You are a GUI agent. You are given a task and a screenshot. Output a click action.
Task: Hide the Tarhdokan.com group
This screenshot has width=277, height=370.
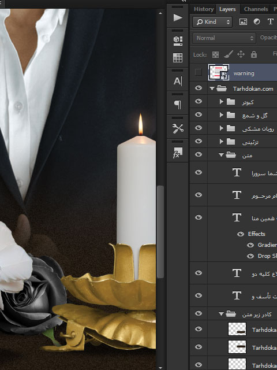199,88
